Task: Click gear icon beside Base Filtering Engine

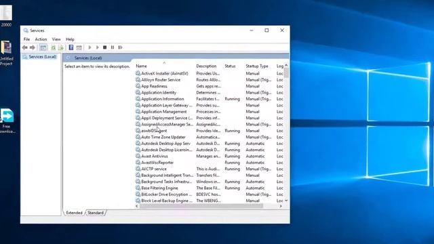Action: pyautogui.click(x=138, y=188)
